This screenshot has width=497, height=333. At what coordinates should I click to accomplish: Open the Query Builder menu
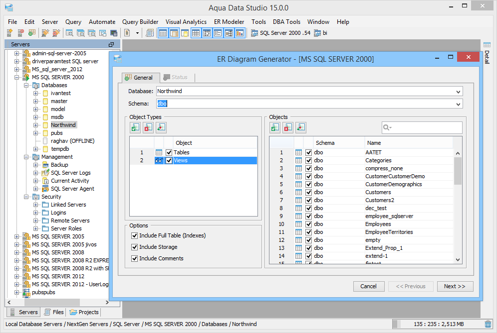click(140, 22)
